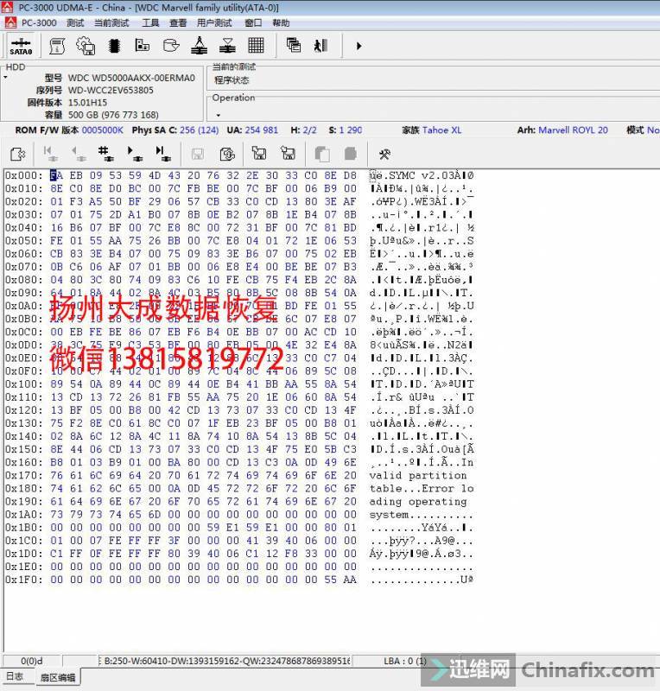
Task: Click status bar position 0(0)d
Action: point(32,661)
